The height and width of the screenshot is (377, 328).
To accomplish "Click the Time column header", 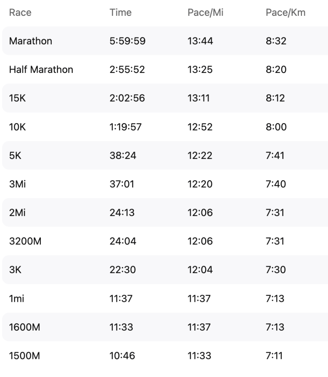I will 120,13.
